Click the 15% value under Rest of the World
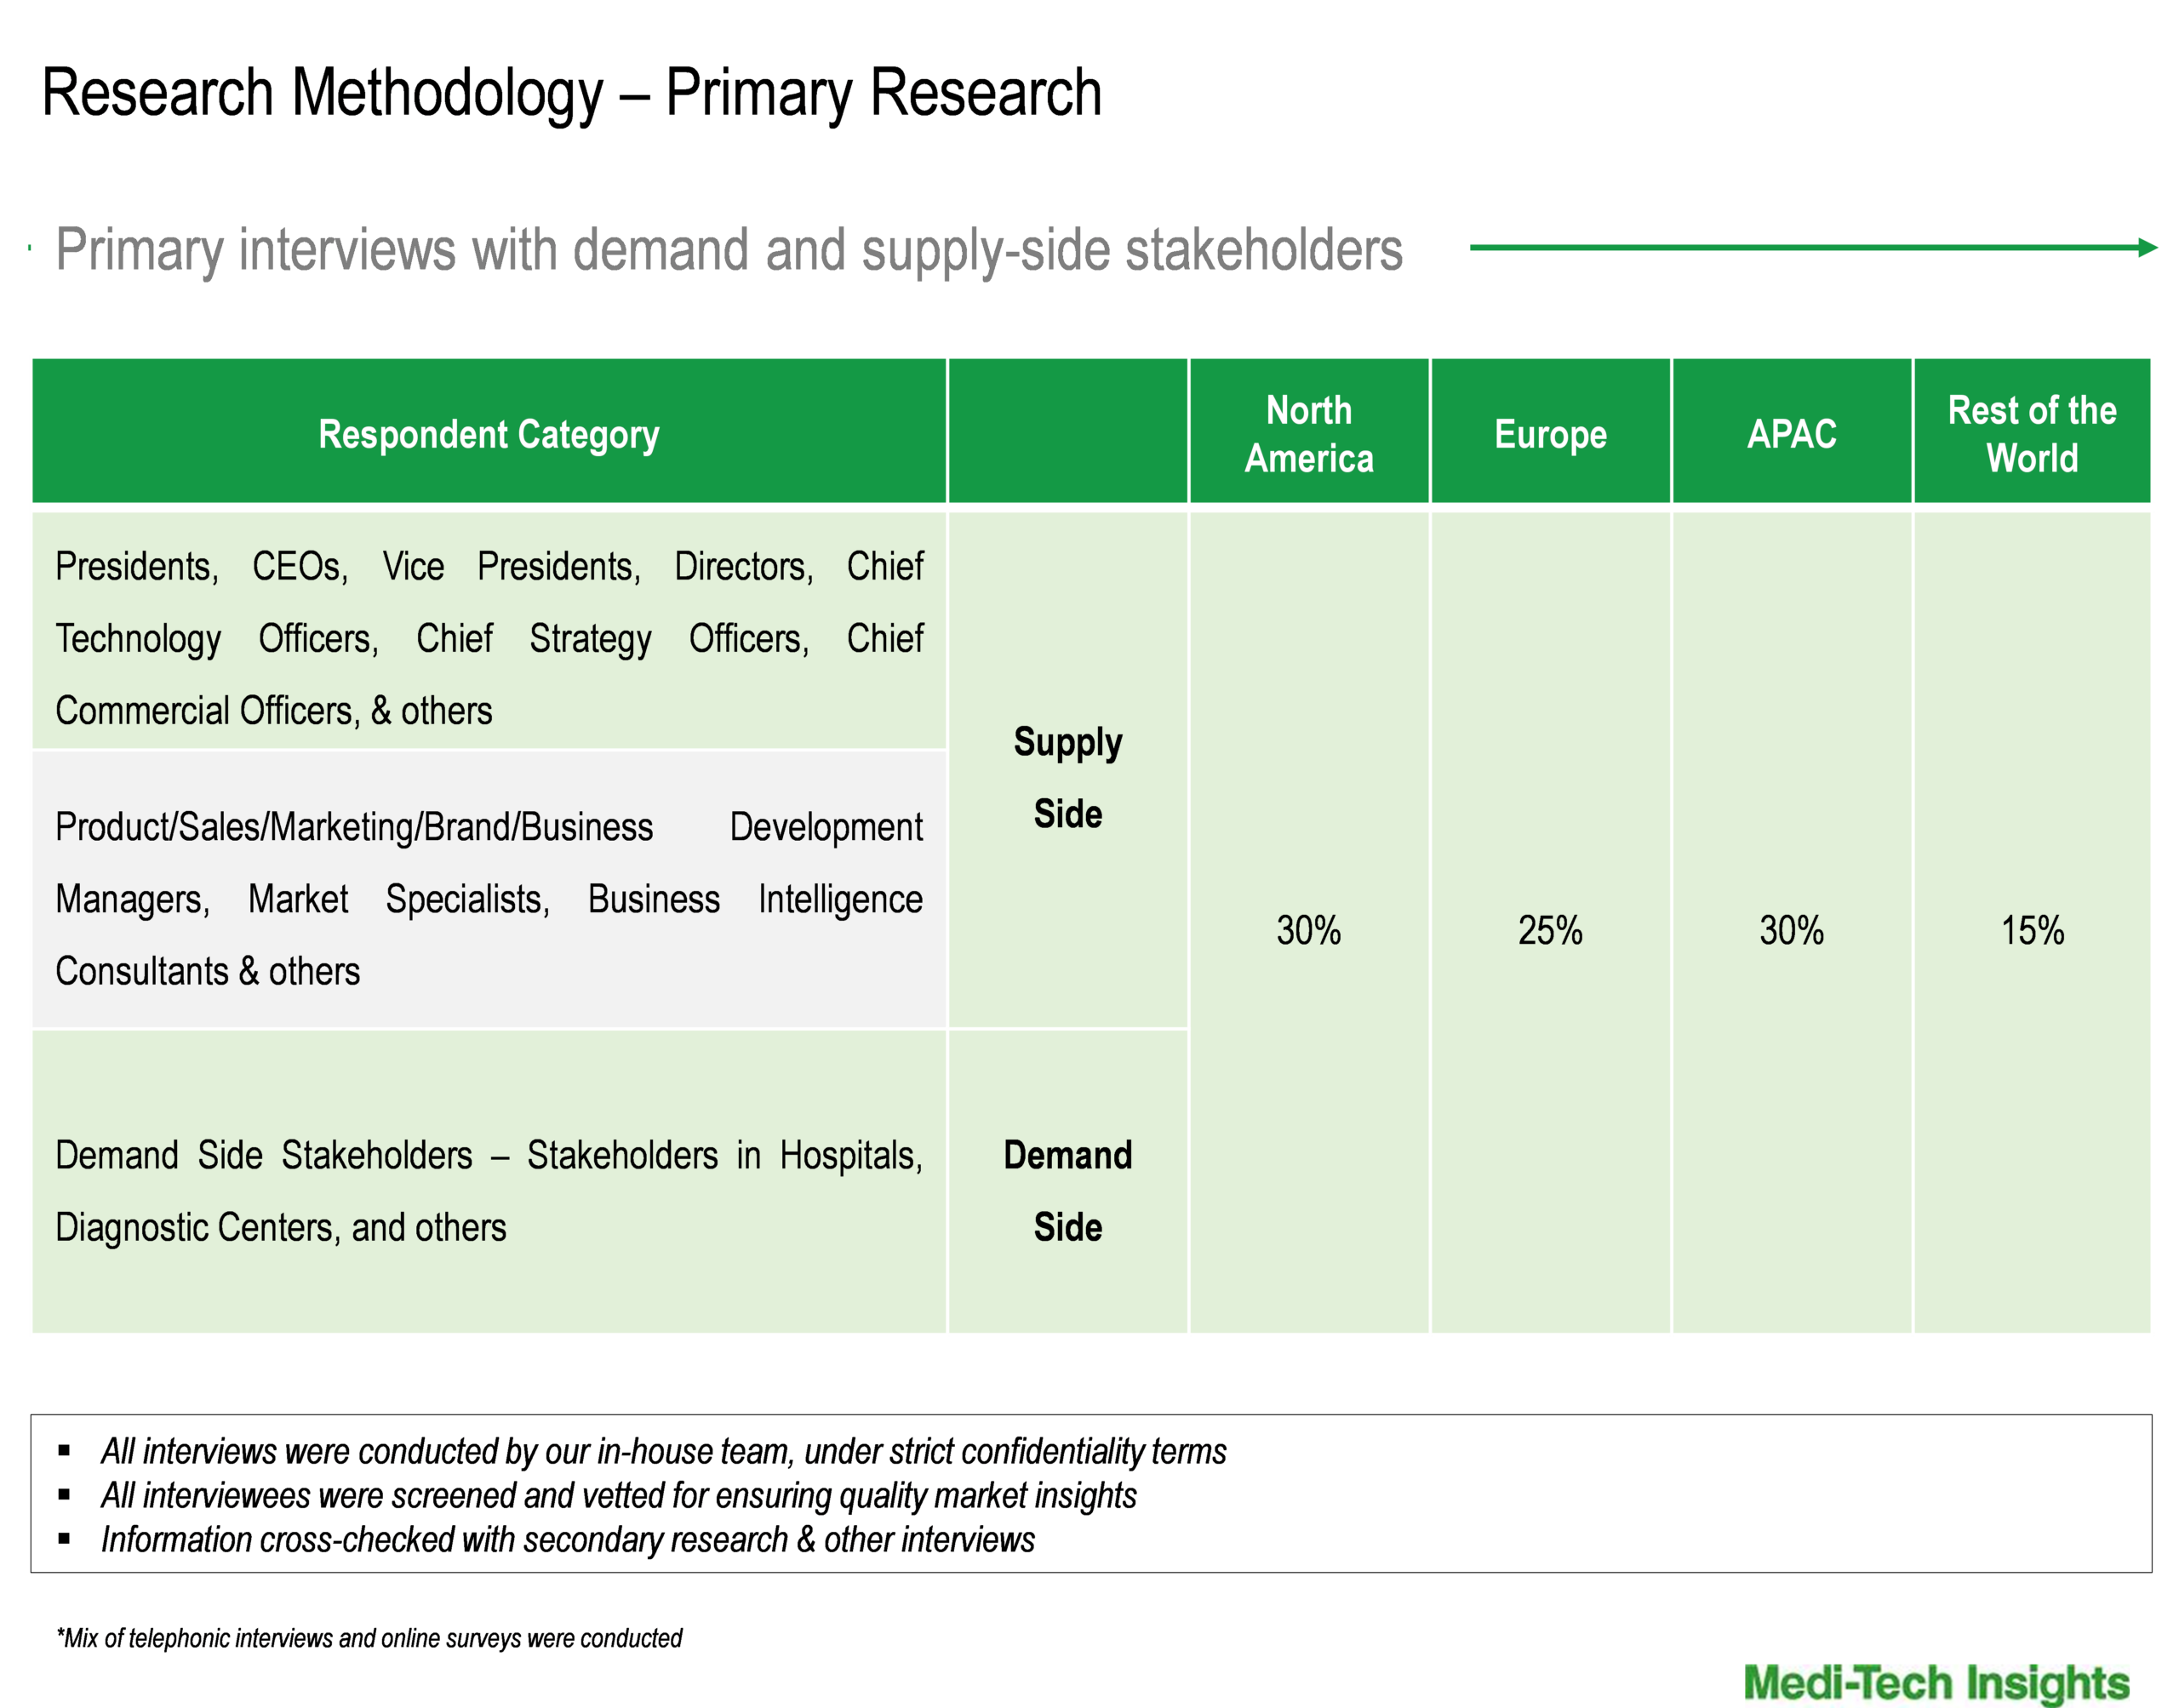The height and width of the screenshot is (1708, 2179). tap(2033, 930)
